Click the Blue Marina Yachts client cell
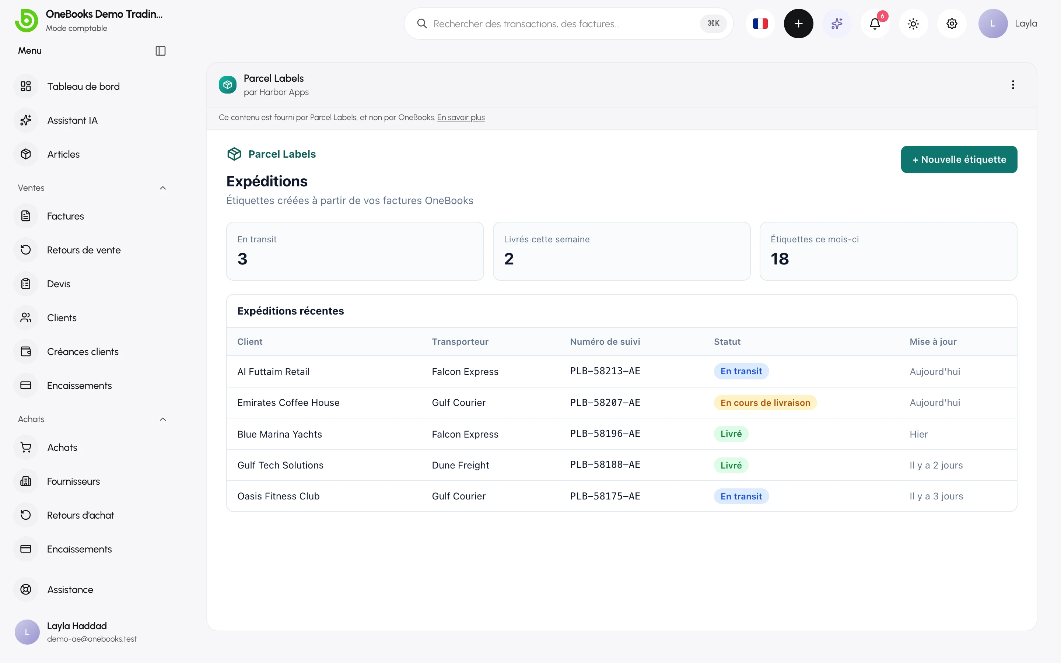Screen dimensions: 1061x663 pyautogui.click(x=279, y=434)
